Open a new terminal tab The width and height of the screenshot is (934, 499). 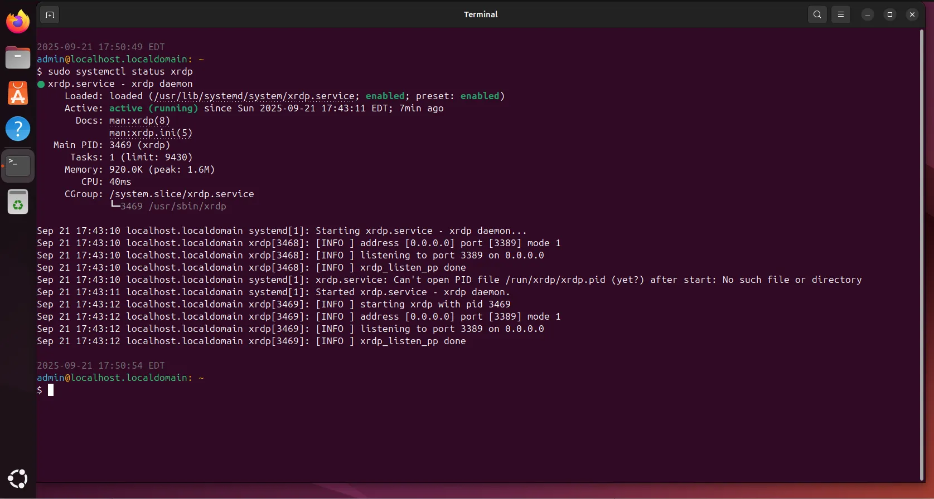click(x=50, y=14)
